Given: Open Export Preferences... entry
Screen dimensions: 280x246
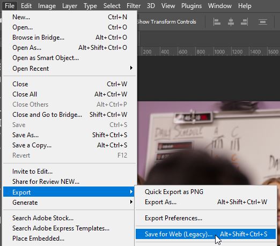Looking at the screenshot, I should tap(205, 218).
